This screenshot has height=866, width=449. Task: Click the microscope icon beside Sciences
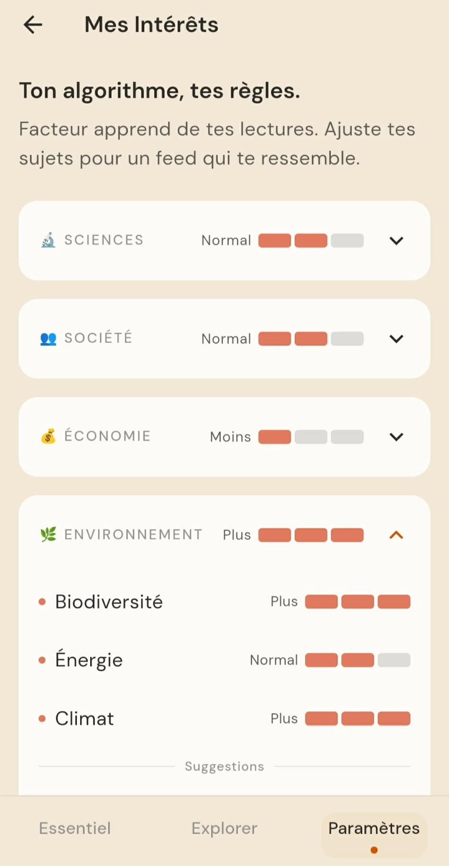[x=48, y=240]
